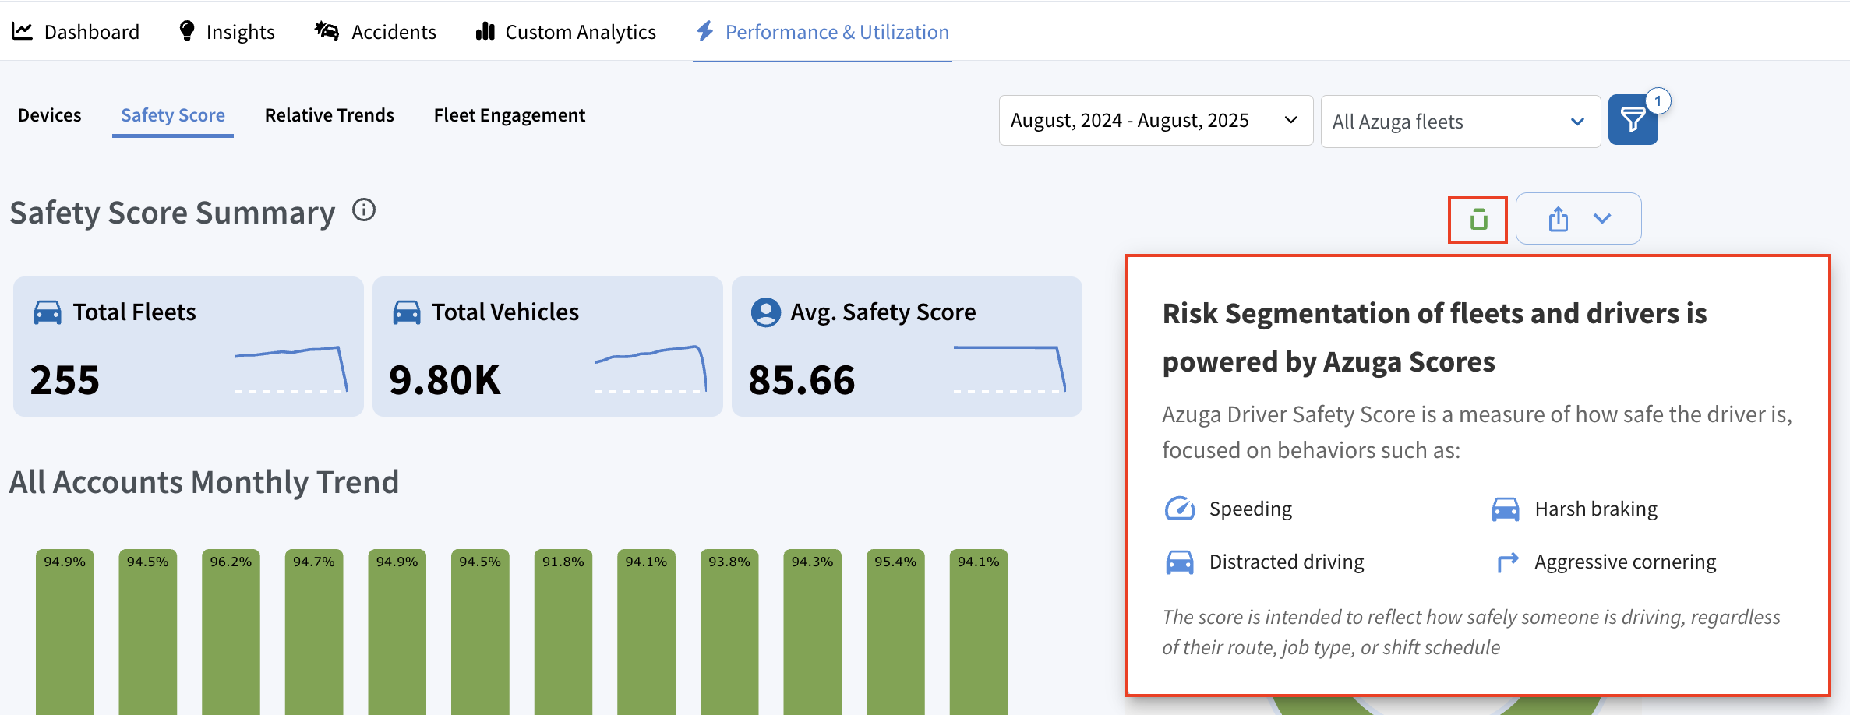Click the 93.8% monthly trend bar
Screen dimensions: 1850x715
pyautogui.click(x=729, y=632)
